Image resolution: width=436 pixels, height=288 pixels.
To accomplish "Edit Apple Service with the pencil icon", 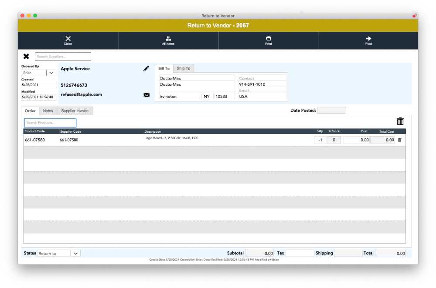I will click(146, 69).
